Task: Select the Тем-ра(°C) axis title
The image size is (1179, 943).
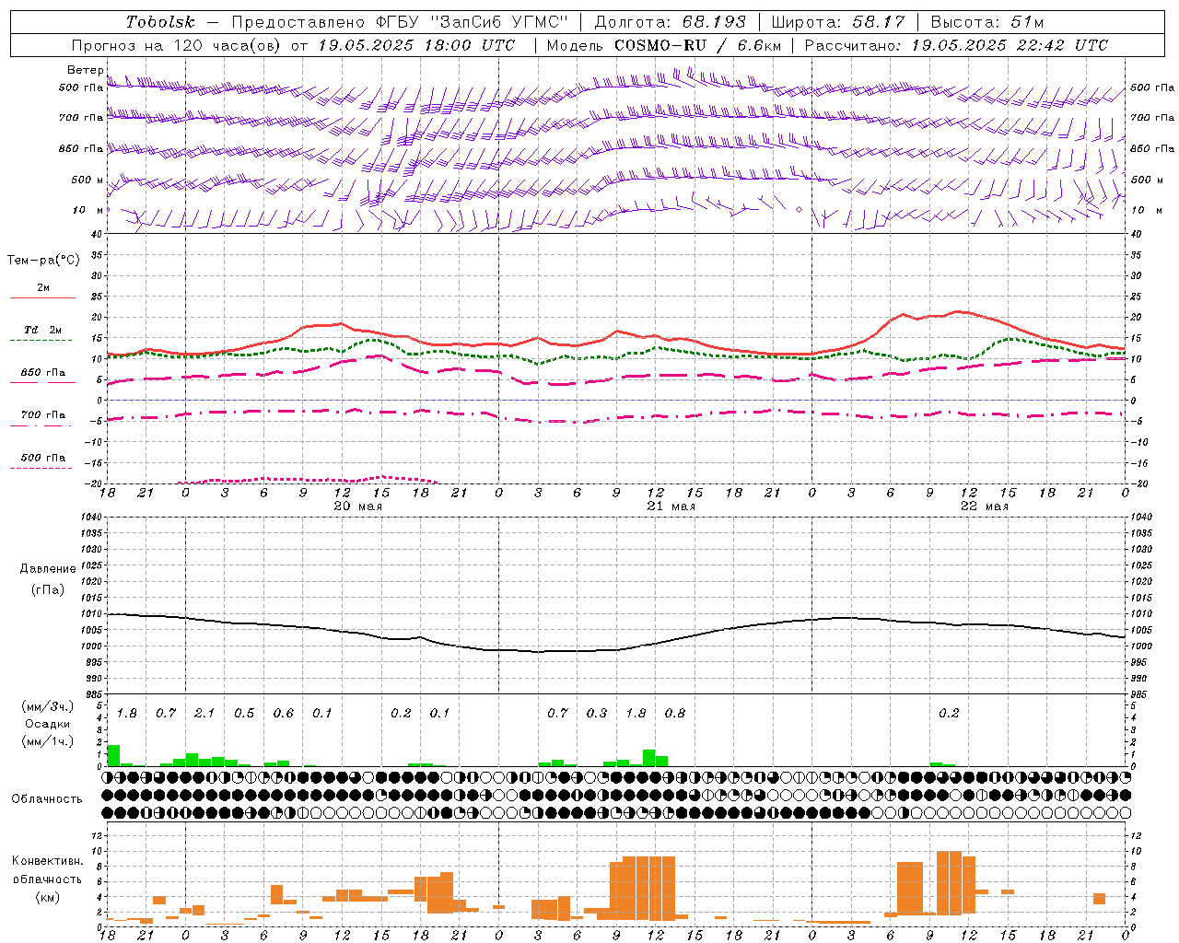Action: point(43,261)
